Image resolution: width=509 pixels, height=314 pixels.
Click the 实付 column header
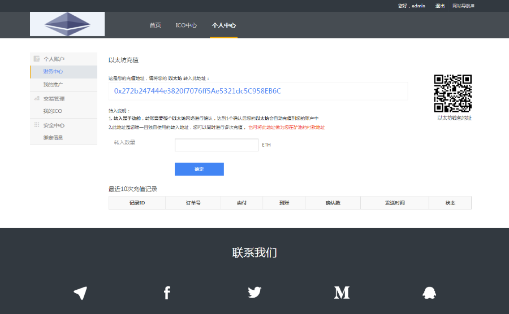tap(241, 203)
